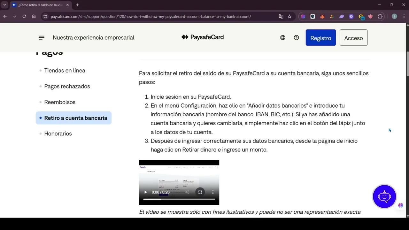Open the hamburger navigation menu
The height and width of the screenshot is (230, 409).
[x=41, y=38]
